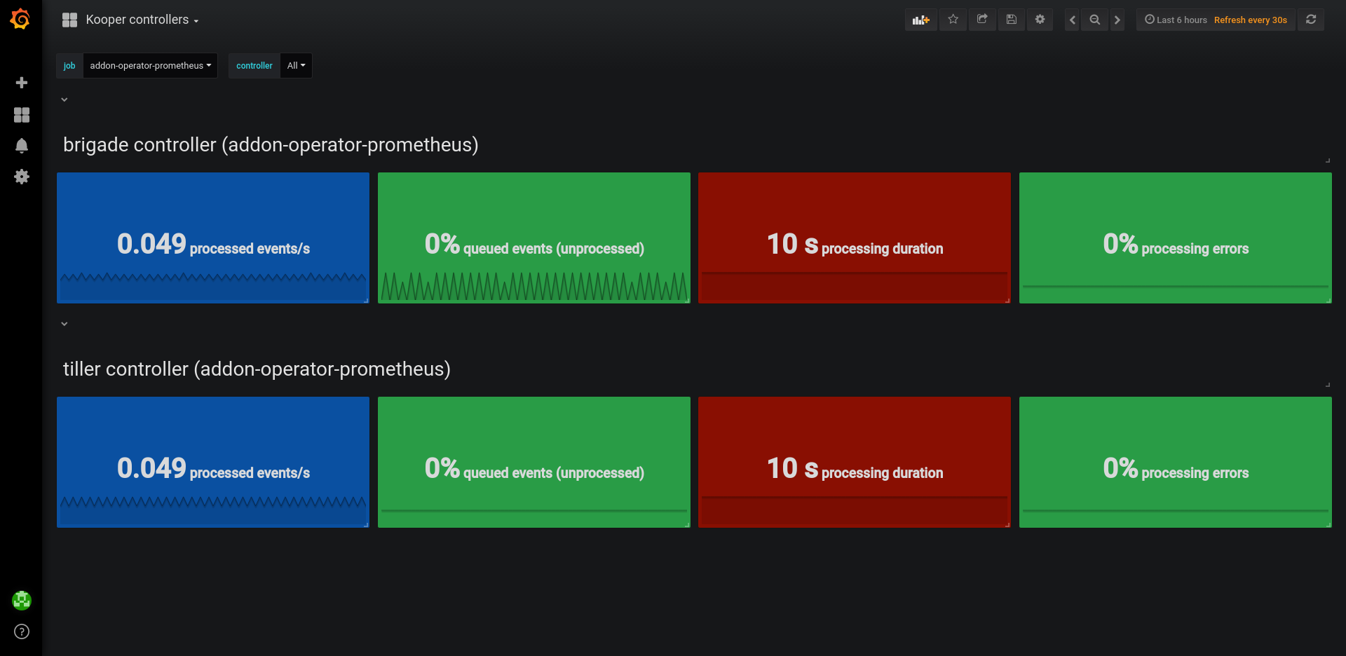Viewport: 1346px width, 656px height.
Task: Share the dashboard using the share icon
Action: [x=982, y=20]
